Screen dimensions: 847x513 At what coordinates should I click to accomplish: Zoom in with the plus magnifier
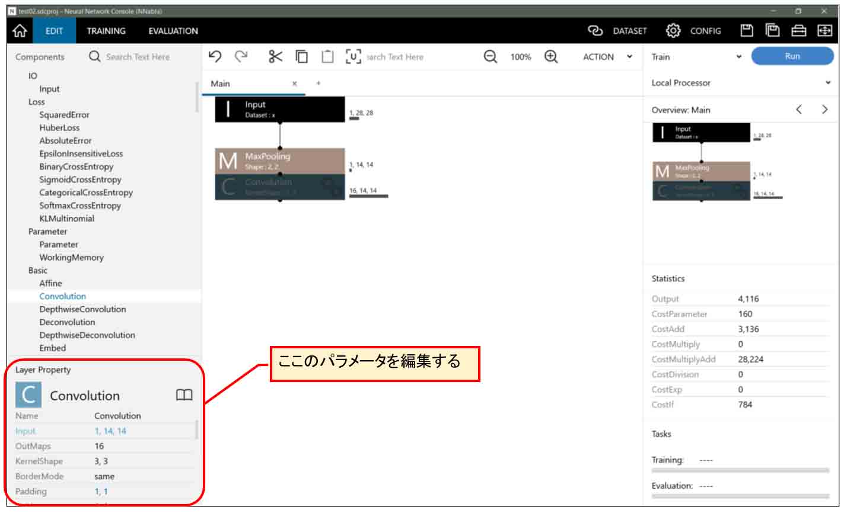coord(551,56)
